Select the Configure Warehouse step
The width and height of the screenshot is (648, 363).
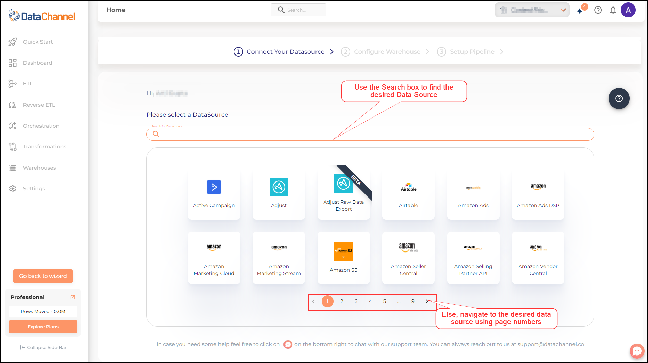(381, 52)
